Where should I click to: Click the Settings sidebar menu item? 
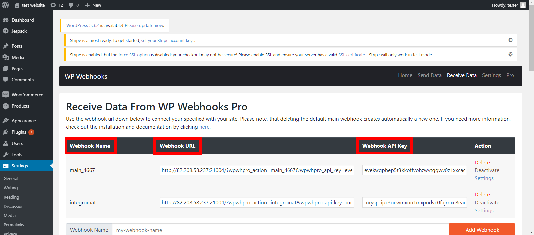tap(26, 166)
